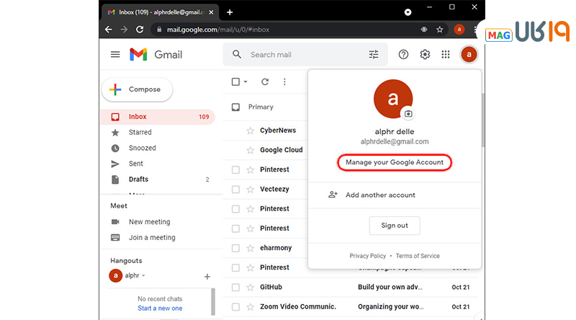Add a Hangouts contact with plus icon
Viewport: 576px width, 320px height.
click(x=207, y=277)
